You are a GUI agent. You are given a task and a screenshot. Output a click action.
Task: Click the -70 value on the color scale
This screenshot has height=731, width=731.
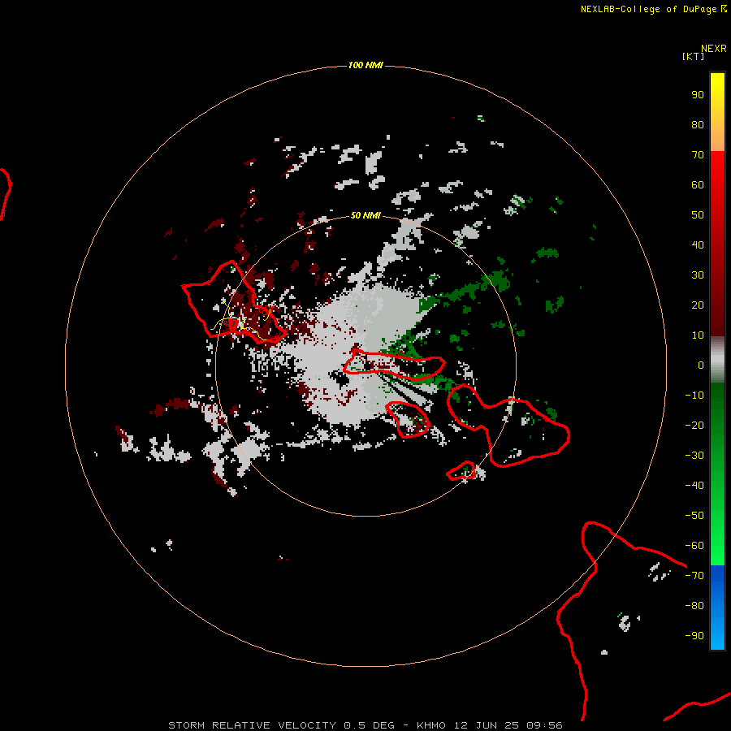694,576
